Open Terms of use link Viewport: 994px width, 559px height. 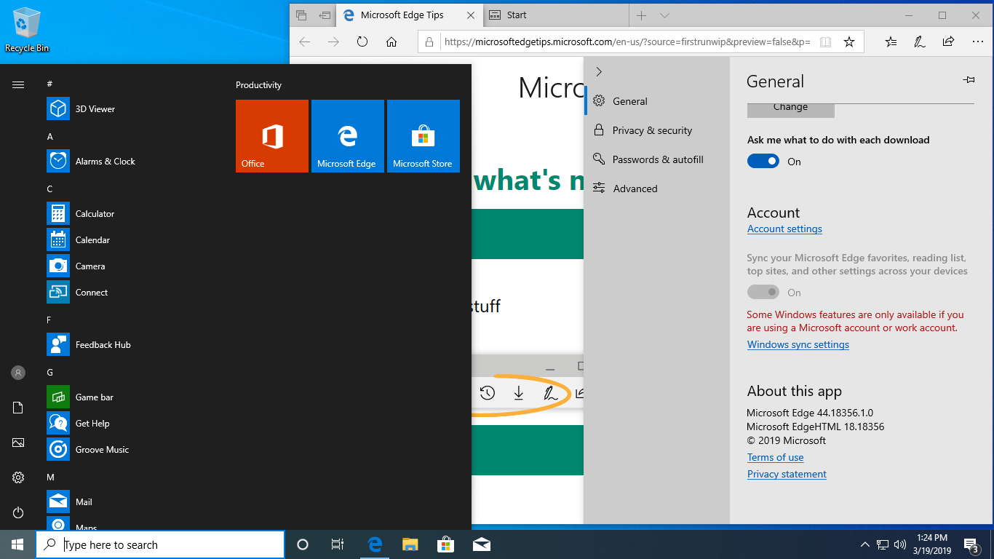[776, 457]
